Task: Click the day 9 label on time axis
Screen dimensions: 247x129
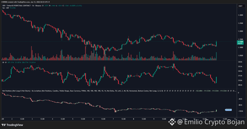Action: 154,119
